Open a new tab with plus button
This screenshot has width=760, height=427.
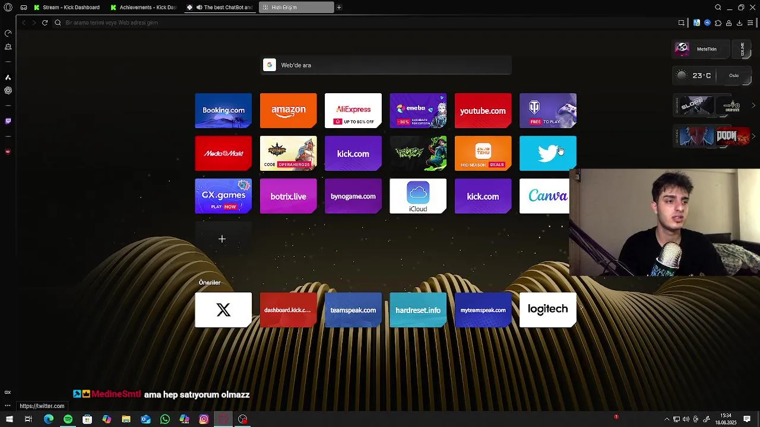[339, 7]
